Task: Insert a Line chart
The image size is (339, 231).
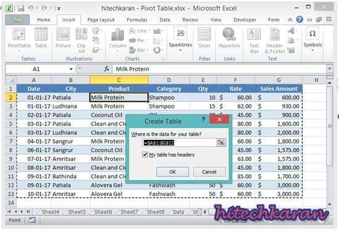Action: pos(139,31)
